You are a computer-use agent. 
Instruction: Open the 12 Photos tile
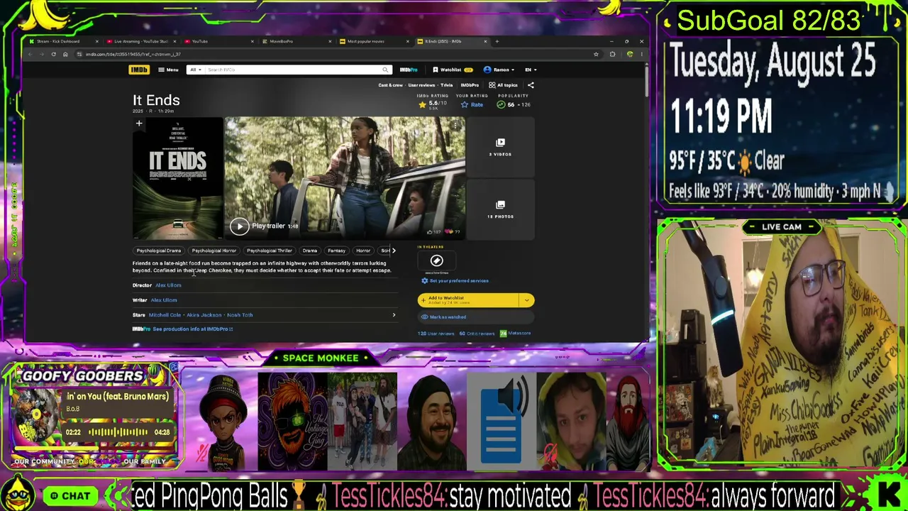pos(500,209)
